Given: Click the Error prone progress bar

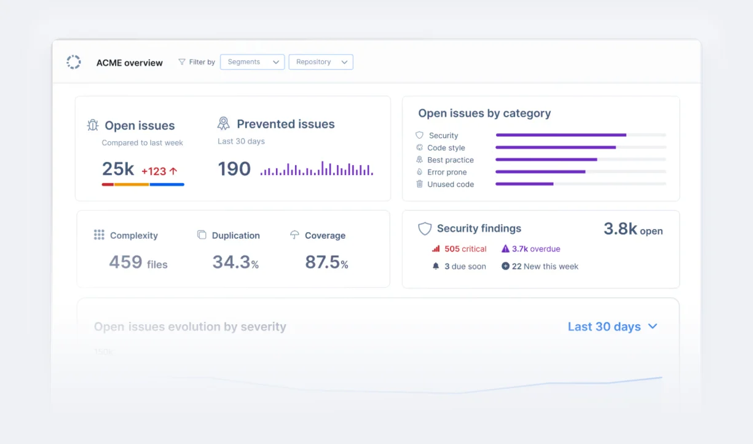Looking at the screenshot, I should [x=581, y=172].
